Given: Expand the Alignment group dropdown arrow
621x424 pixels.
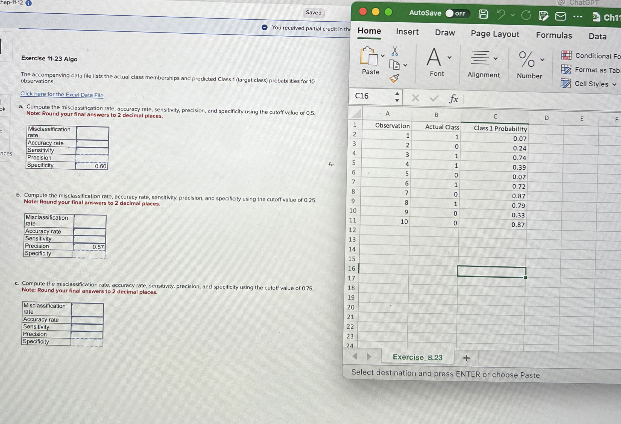Looking at the screenshot, I should (x=496, y=58).
